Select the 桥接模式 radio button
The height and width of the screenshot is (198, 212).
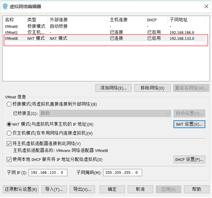(9, 104)
